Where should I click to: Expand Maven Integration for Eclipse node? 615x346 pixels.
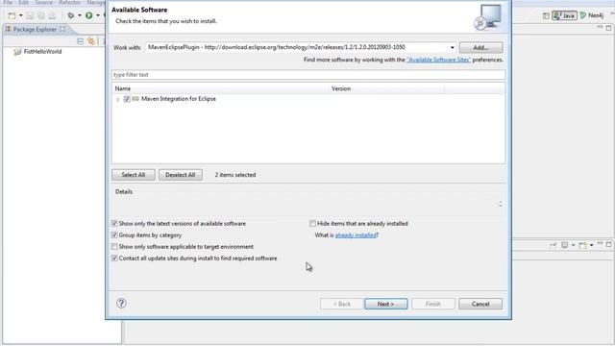point(117,99)
